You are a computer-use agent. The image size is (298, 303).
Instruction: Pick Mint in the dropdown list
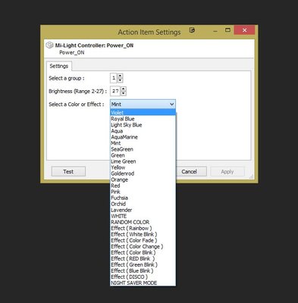[x=143, y=143]
